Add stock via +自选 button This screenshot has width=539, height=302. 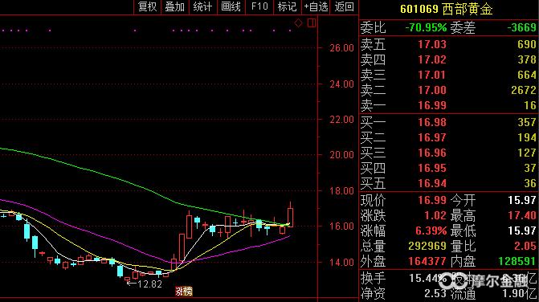pyautogui.click(x=316, y=7)
